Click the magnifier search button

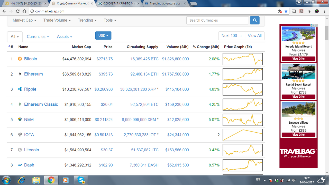(x=255, y=20)
